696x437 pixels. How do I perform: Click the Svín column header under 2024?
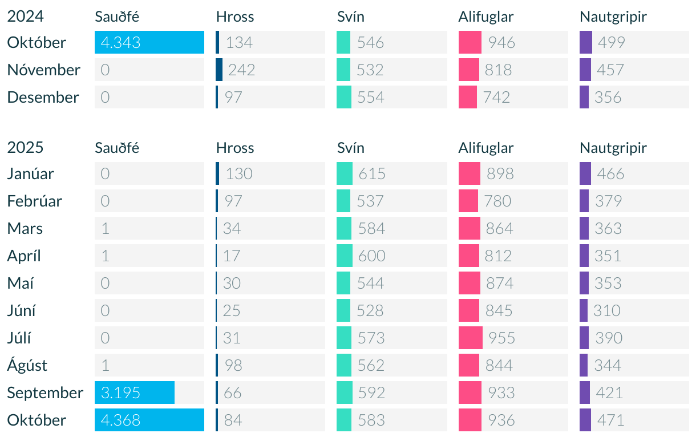click(351, 17)
